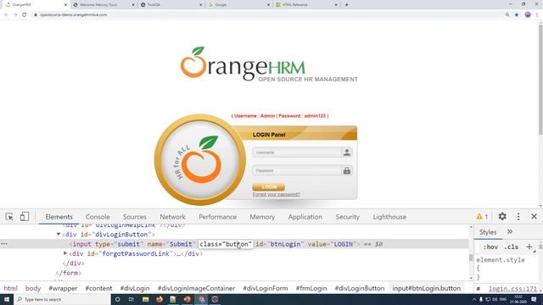Click the Windows search box
The width and height of the screenshot is (543, 305).
click(62, 299)
